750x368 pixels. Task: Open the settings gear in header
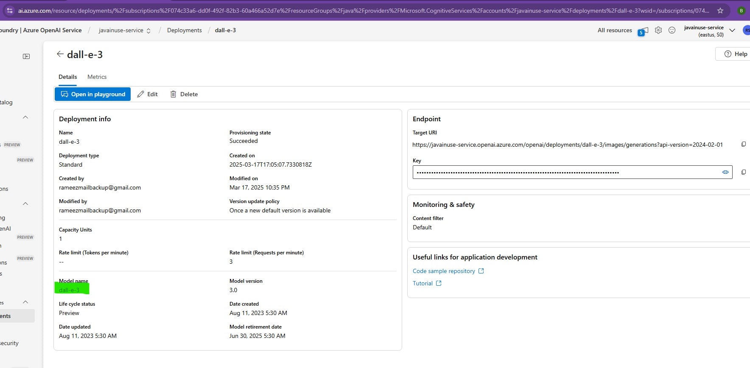(658, 30)
